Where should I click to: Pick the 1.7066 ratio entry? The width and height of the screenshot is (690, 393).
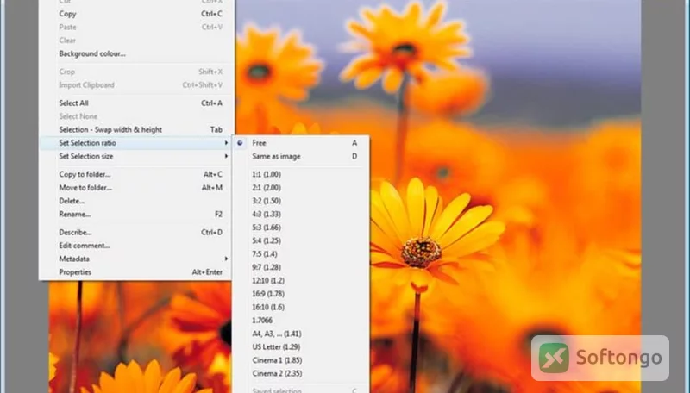pos(301,321)
